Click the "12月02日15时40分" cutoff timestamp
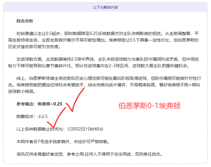The width and height of the screenshot is (211, 167). click(x=85, y=129)
